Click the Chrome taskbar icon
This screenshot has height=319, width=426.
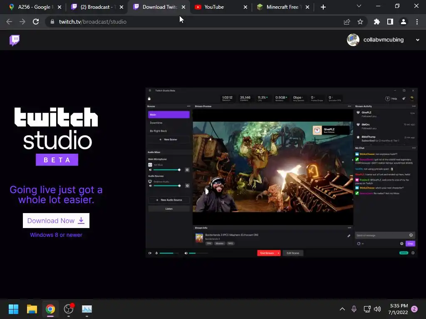click(50, 309)
